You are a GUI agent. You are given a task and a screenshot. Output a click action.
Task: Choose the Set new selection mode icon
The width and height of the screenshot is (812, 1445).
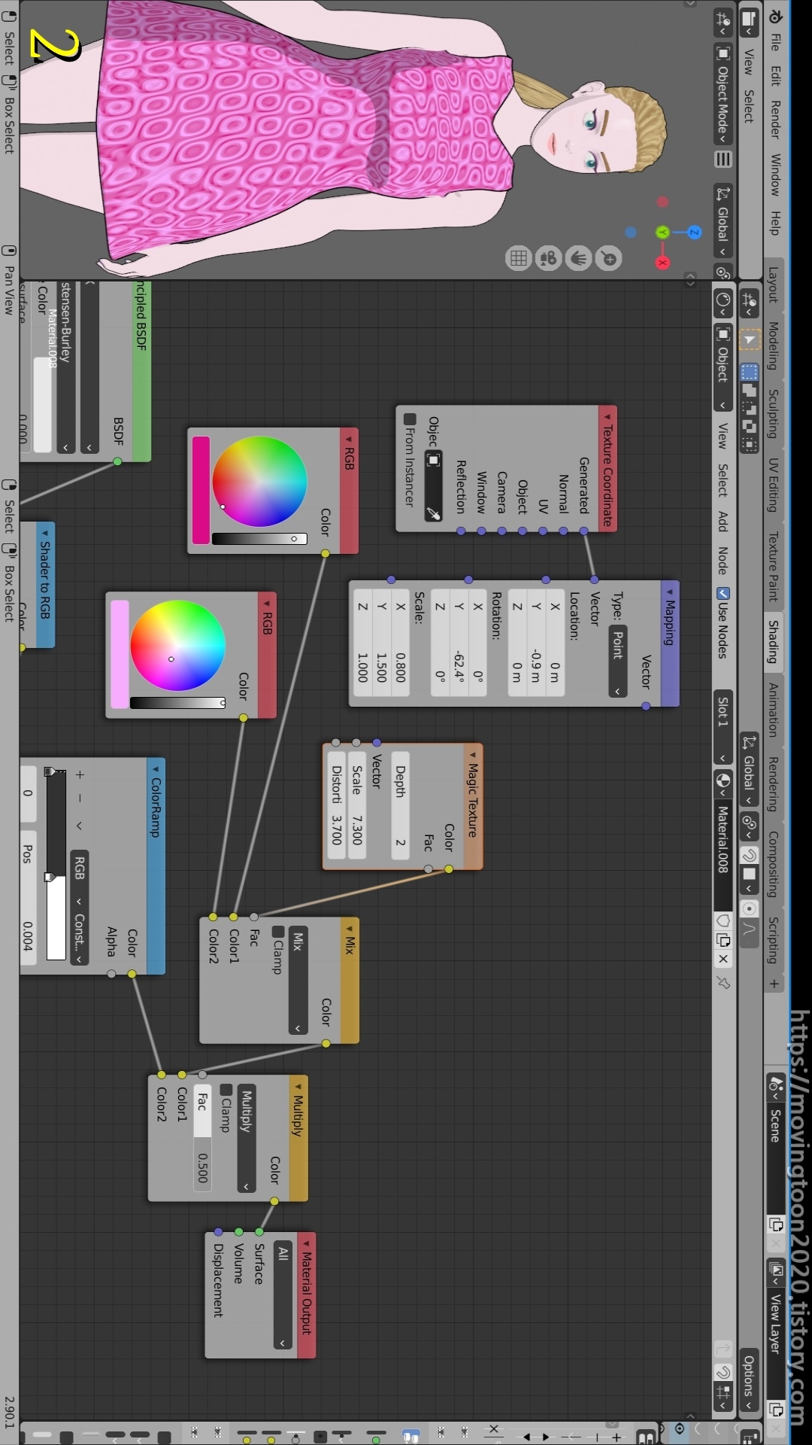(x=750, y=372)
